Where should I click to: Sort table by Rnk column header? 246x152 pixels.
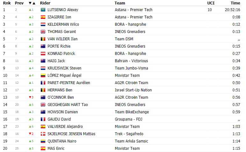tap(7, 3)
